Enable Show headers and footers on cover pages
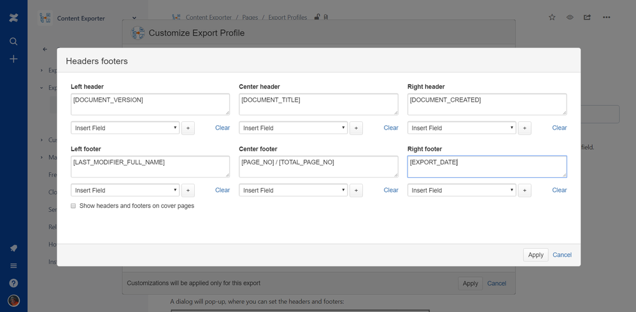The image size is (636, 312). pos(73,206)
